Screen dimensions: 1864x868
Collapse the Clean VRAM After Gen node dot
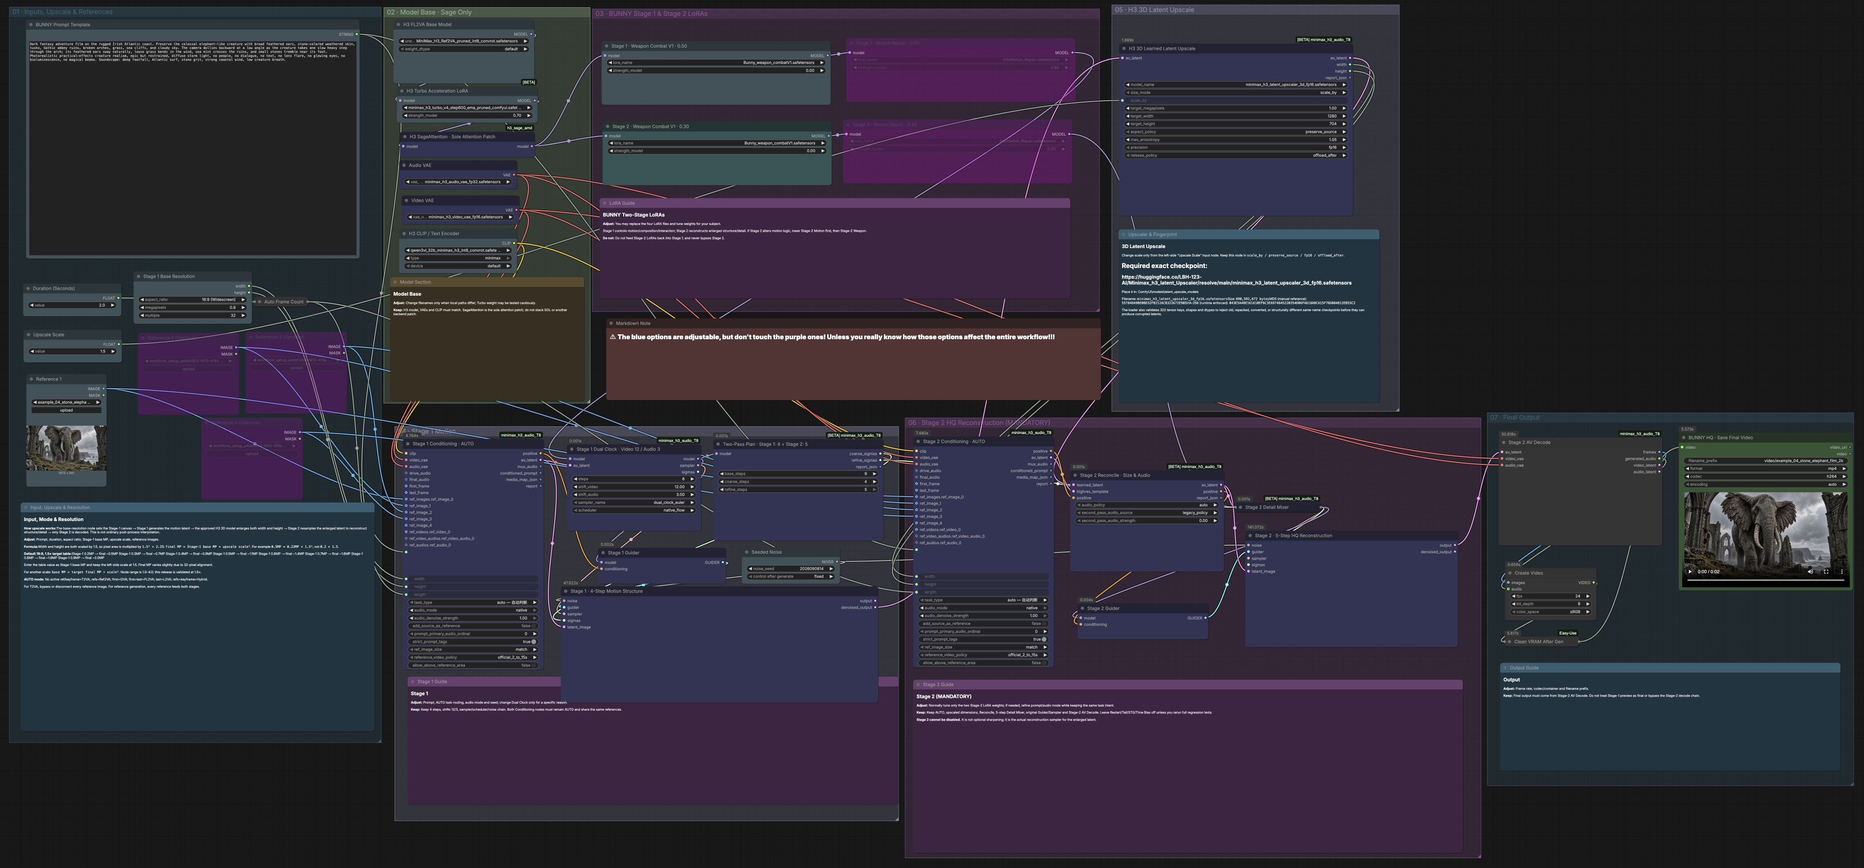click(x=1509, y=642)
